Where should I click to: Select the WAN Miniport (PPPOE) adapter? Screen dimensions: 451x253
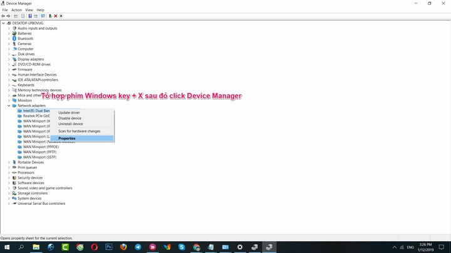coord(39,147)
